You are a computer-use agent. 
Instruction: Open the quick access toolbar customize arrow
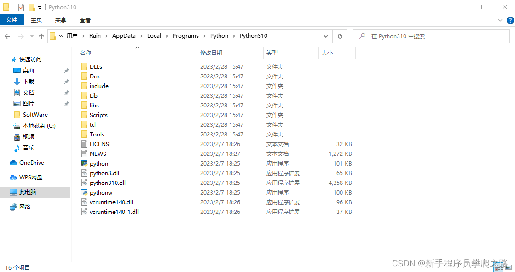[x=40, y=7]
